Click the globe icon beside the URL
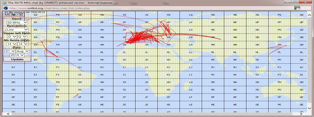 6,8
